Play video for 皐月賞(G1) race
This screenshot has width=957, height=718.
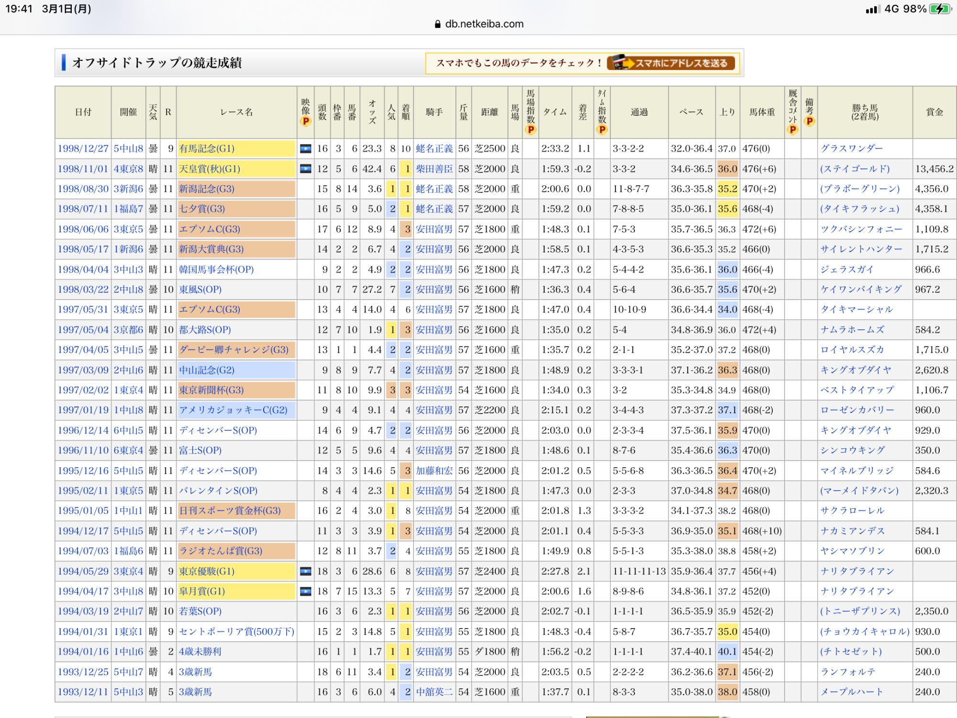pos(305,591)
